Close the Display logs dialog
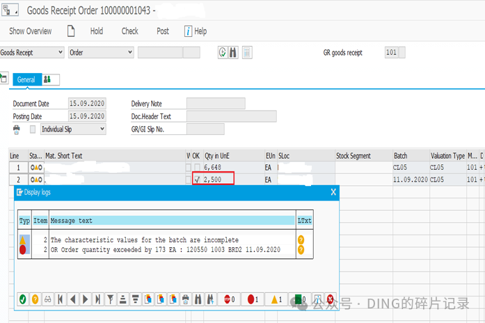The height and width of the screenshot is (323, 485). [333, 192]
